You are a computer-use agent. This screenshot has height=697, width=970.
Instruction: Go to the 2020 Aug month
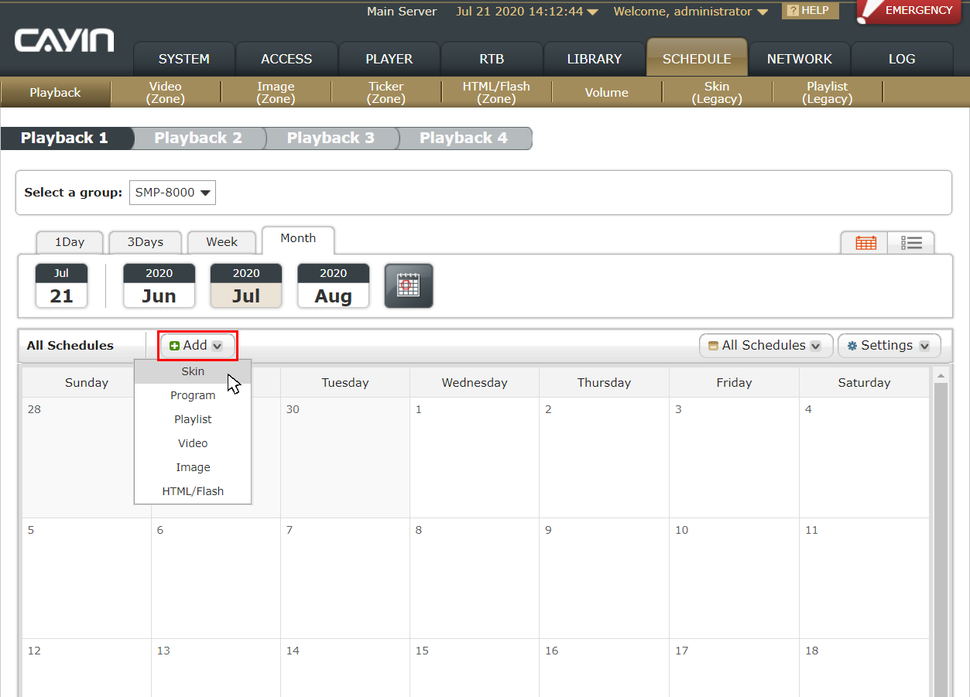(334, 285)
